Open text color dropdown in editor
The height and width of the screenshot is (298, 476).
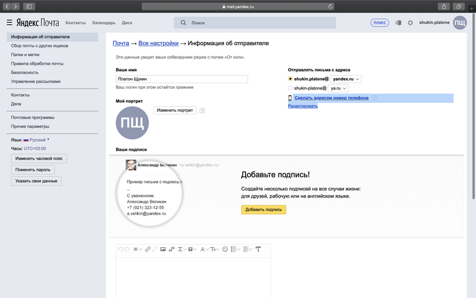point(182,250)
